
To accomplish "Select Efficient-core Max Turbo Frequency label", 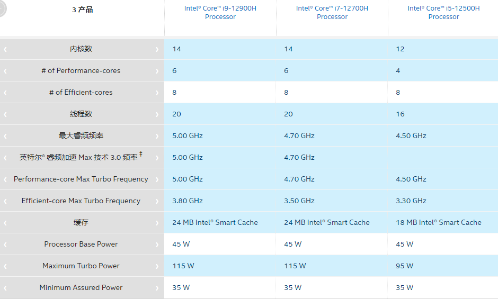I will coord(81,201).
